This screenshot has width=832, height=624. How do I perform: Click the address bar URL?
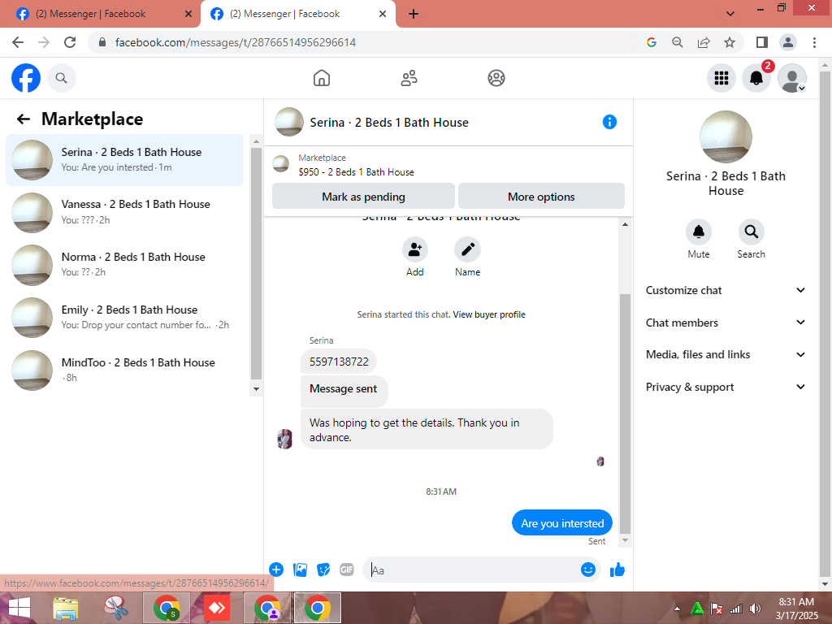click(236, 42)
